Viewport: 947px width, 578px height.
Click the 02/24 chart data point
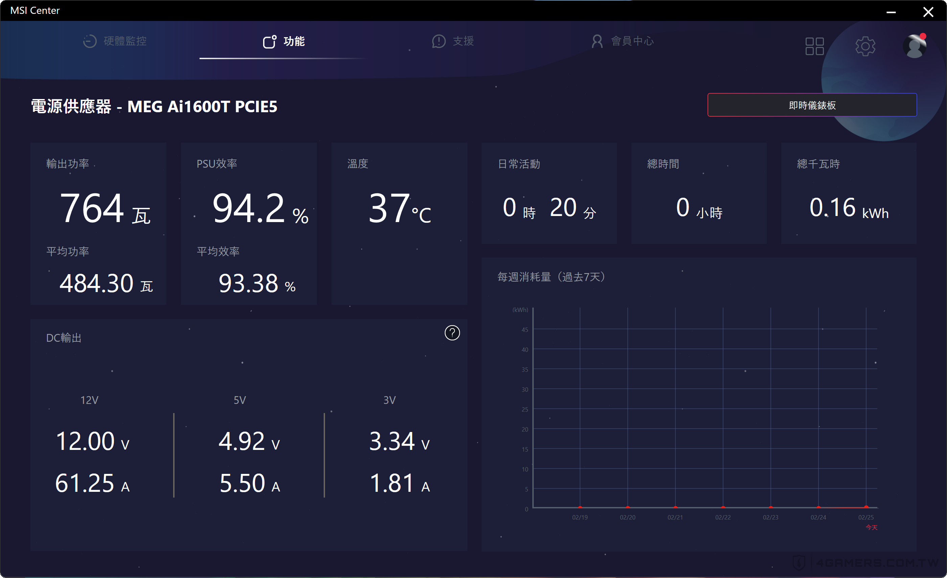point(818,507)
